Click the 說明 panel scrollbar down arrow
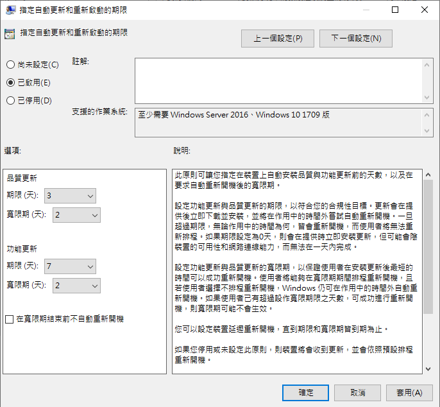440x407 pixels. tap(428, 368)
